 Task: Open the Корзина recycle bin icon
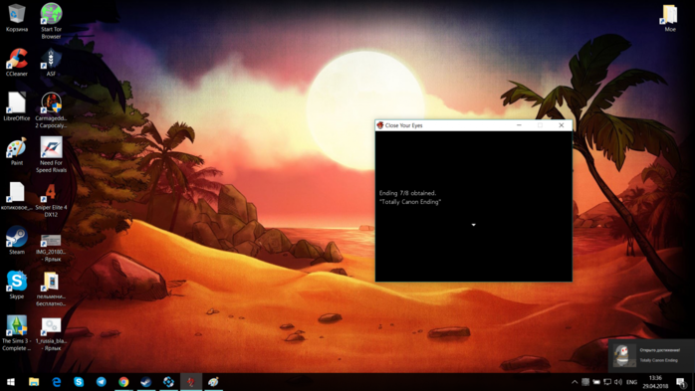point(17,18)
